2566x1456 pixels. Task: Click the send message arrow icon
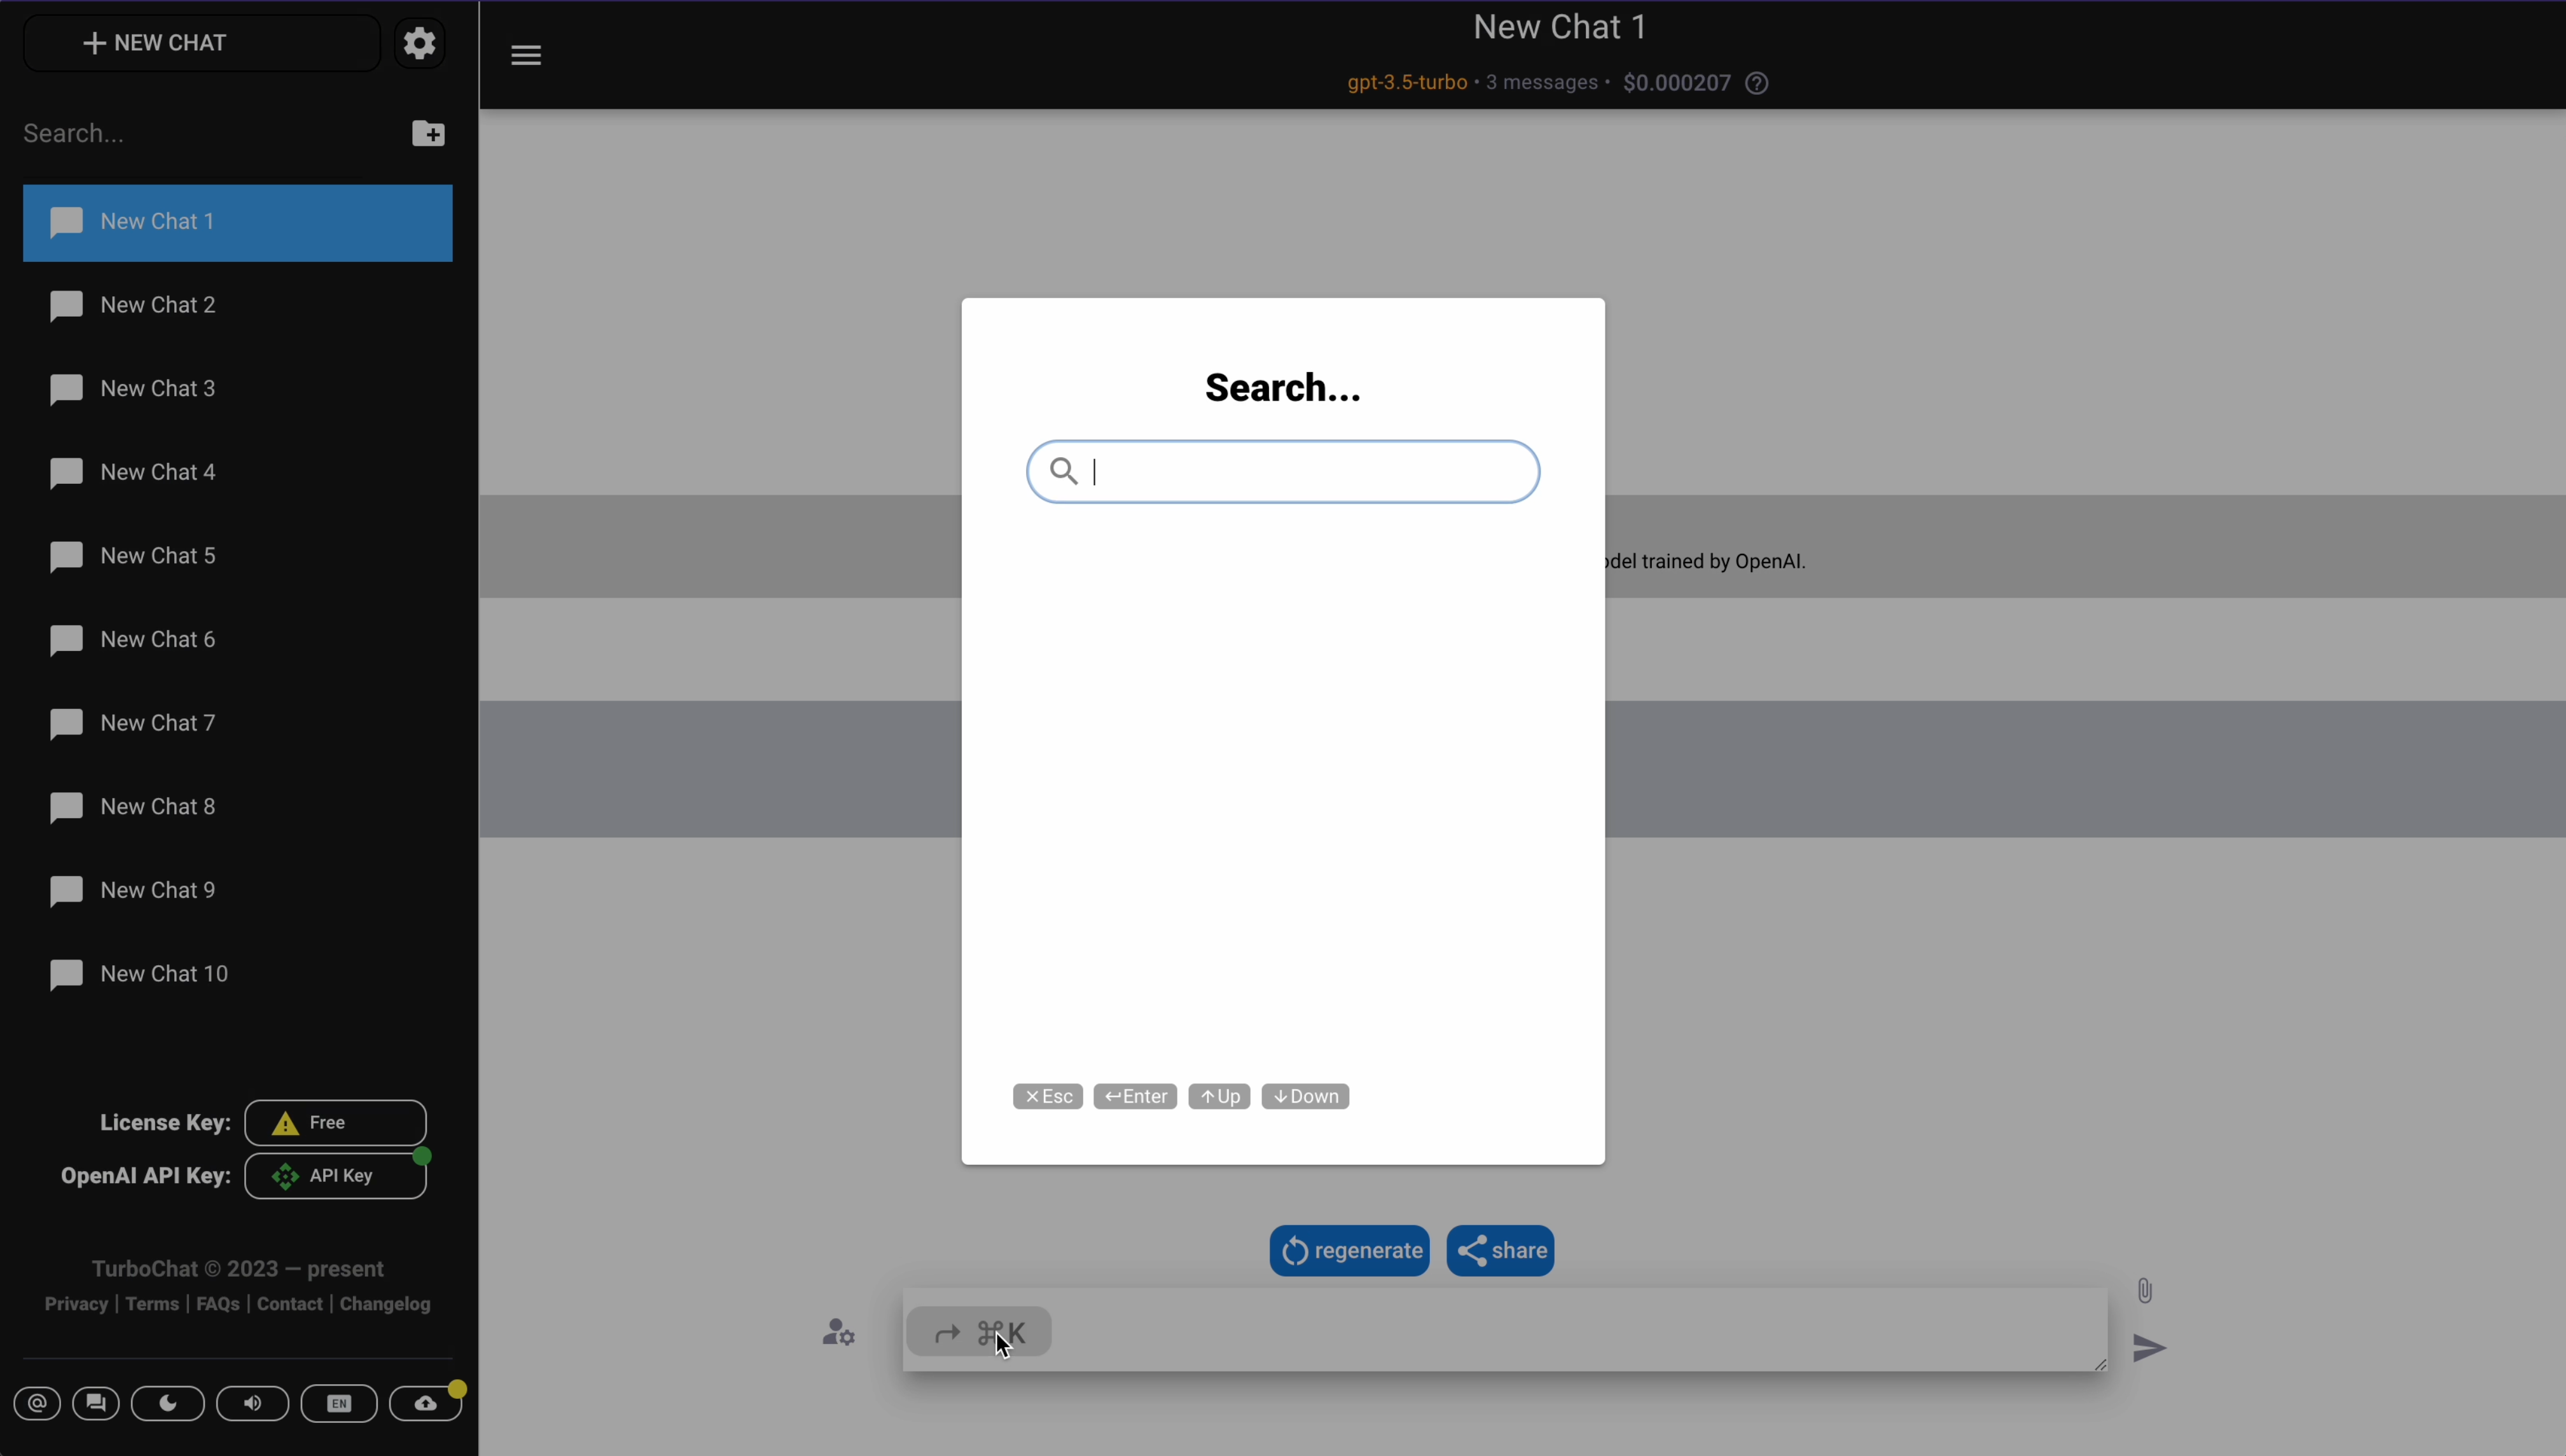pyautogui.click(x=2149, y=1347)
